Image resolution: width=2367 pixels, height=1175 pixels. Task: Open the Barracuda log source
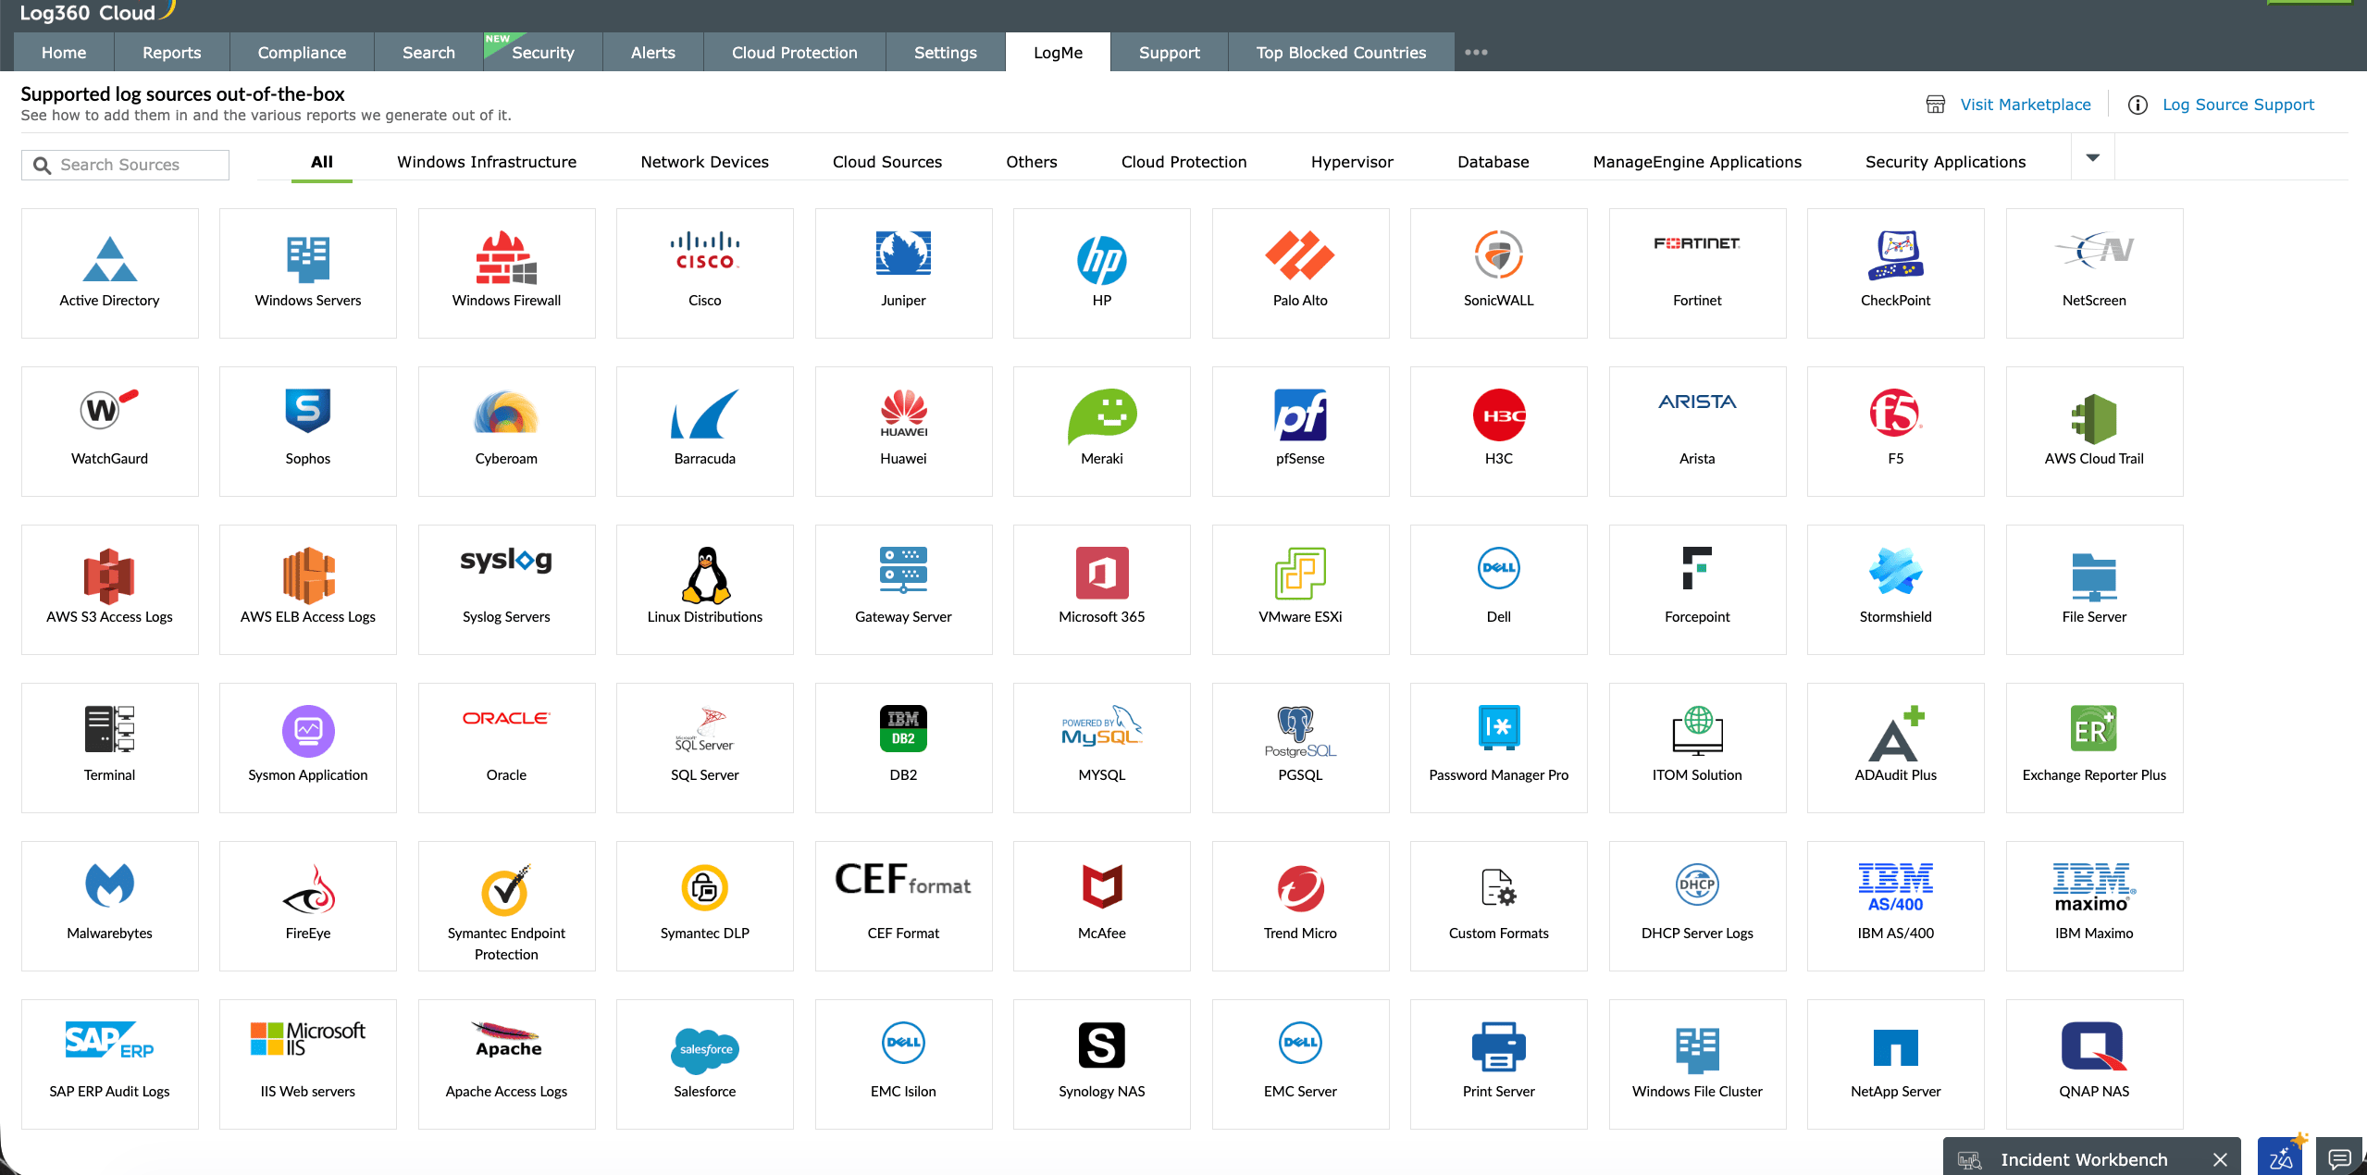pyautogui.click(x=705, y=431)
